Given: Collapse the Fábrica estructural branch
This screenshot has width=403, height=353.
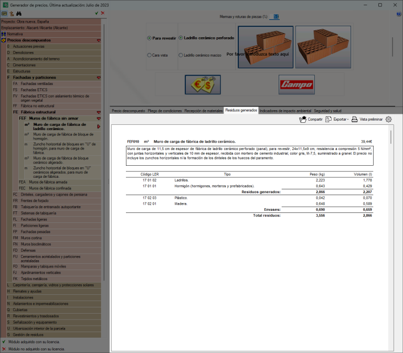Looking at the screenshot, I should (99, 112).
